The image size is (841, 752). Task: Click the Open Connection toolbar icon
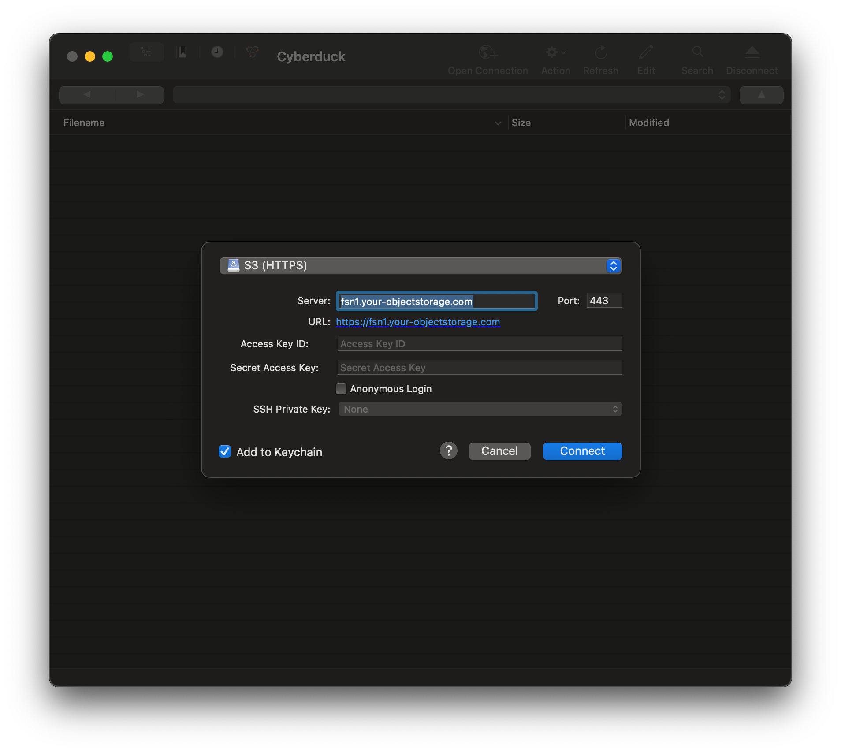488,53
